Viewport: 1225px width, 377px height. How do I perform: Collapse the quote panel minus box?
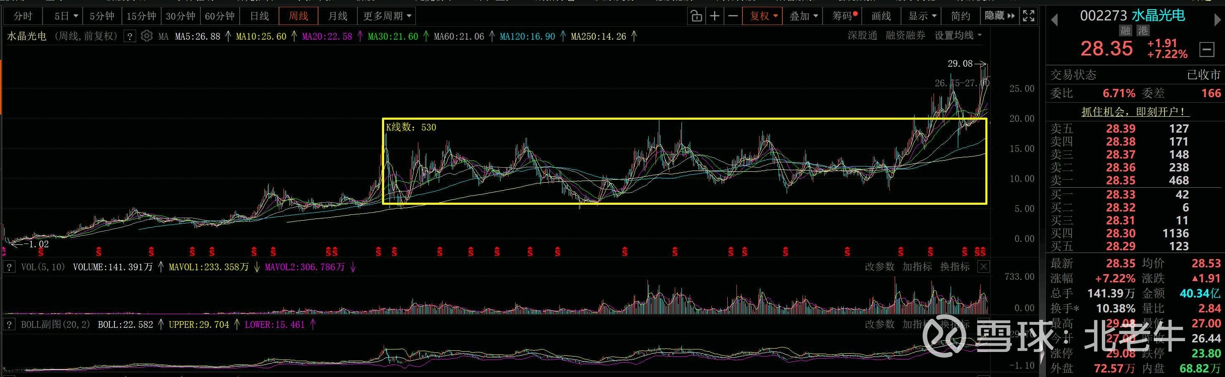1207,49
